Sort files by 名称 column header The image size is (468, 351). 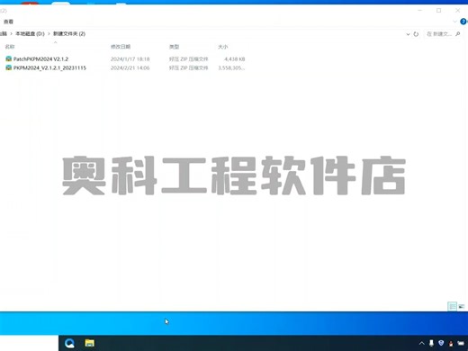[10, 47]
